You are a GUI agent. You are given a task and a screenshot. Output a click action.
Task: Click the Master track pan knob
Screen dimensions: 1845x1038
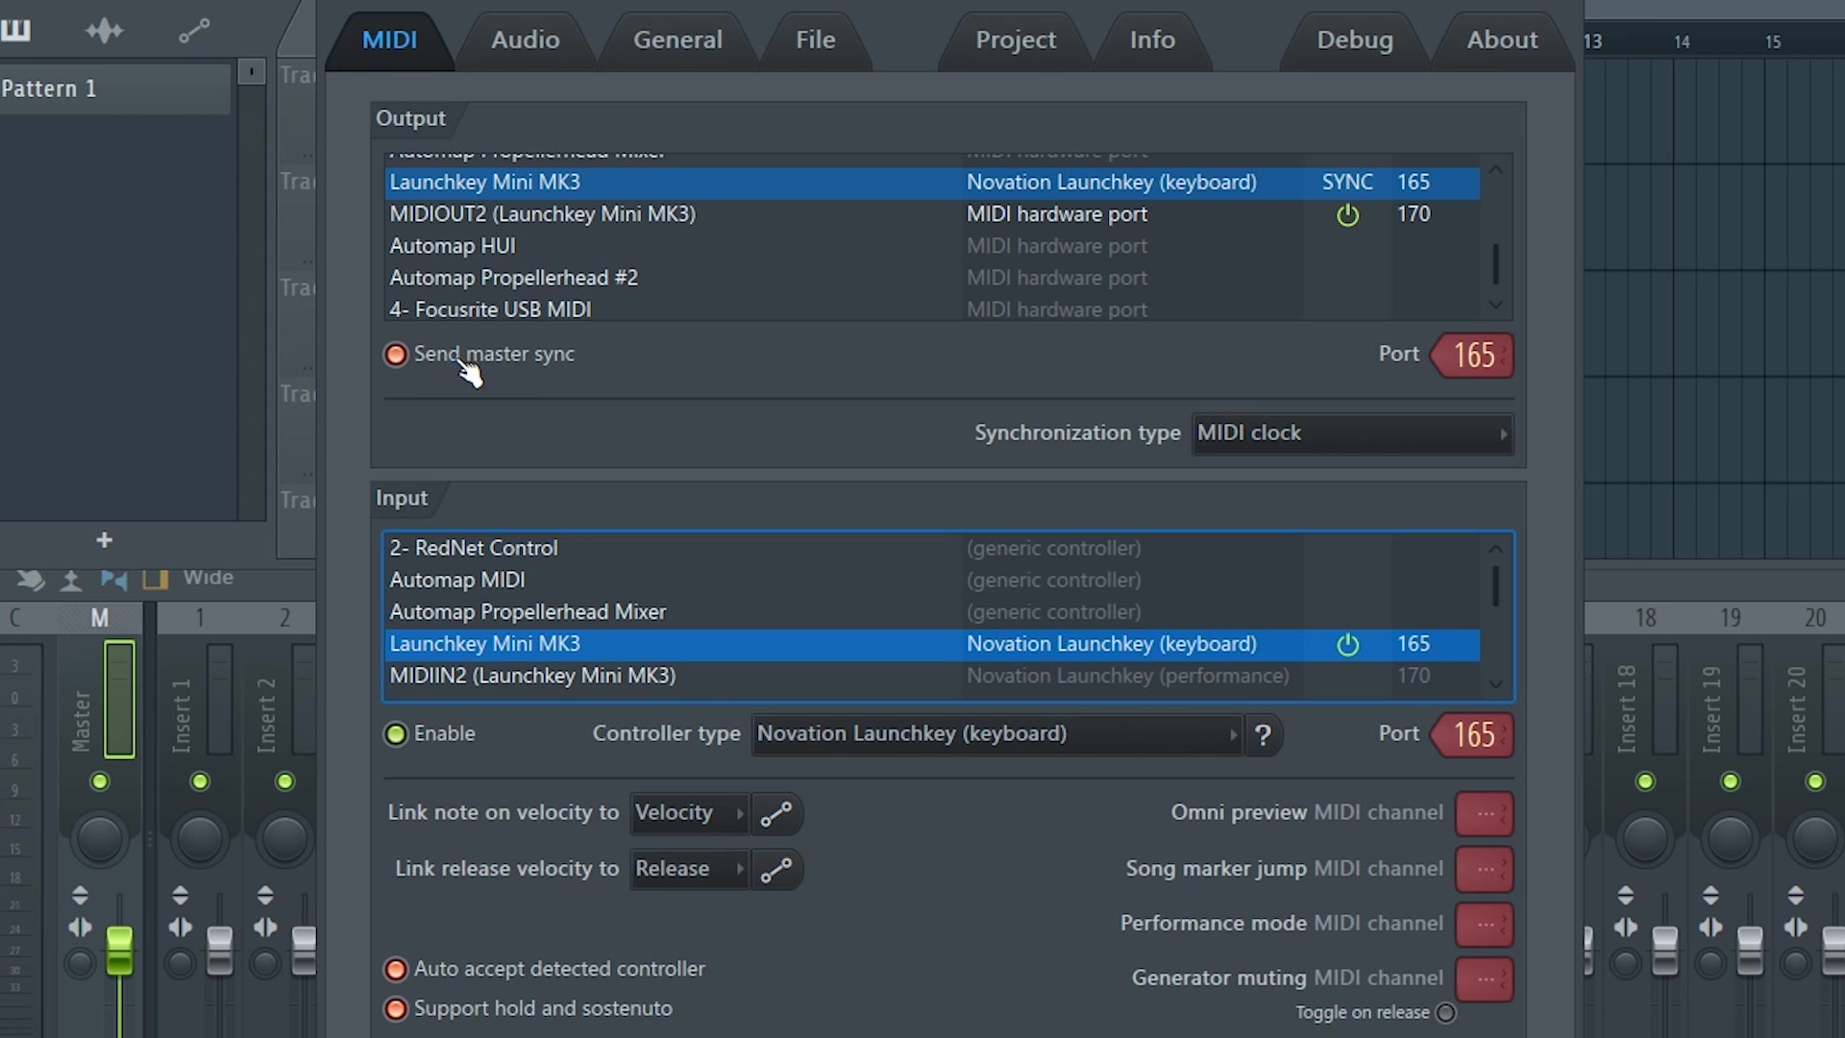[99, 839]
